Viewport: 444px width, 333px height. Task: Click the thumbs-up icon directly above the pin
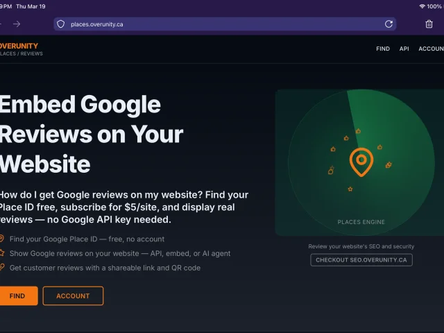pos(358,130)
